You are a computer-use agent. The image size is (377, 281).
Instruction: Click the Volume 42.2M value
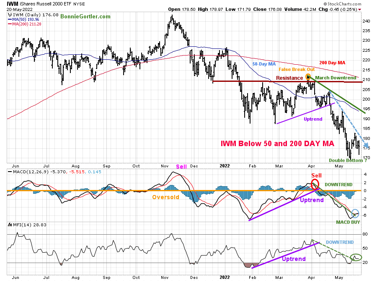click(x=300, y=9)
